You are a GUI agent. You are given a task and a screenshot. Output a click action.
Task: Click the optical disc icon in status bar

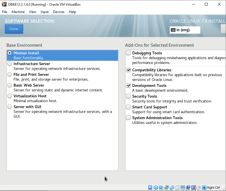(x=156, y=188)
